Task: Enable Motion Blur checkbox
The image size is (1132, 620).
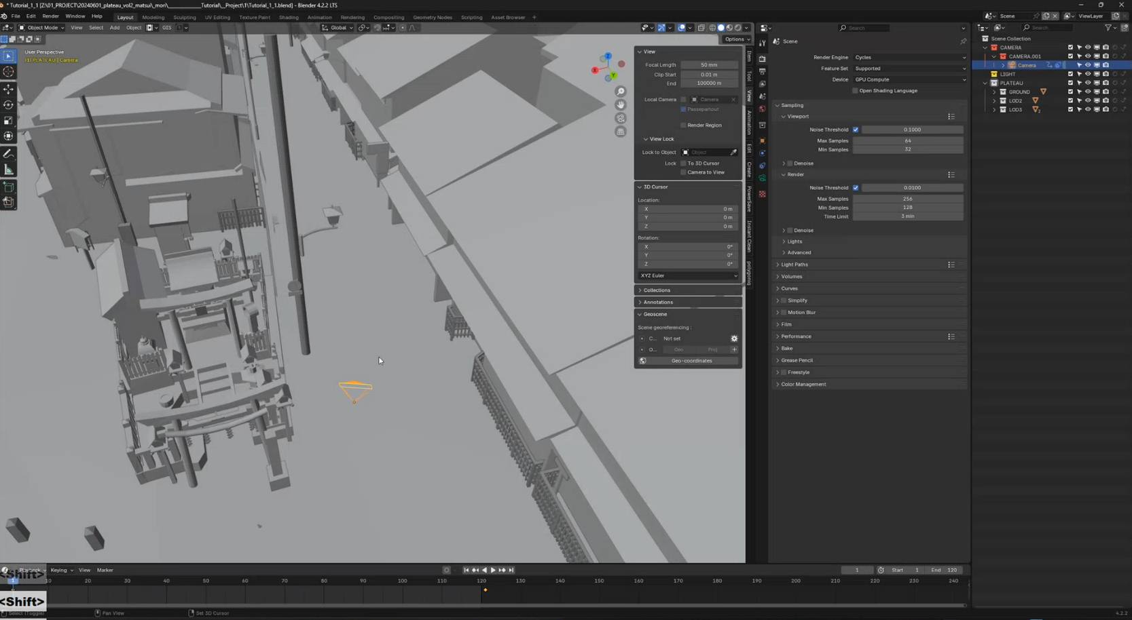Action: coord(784,313)
